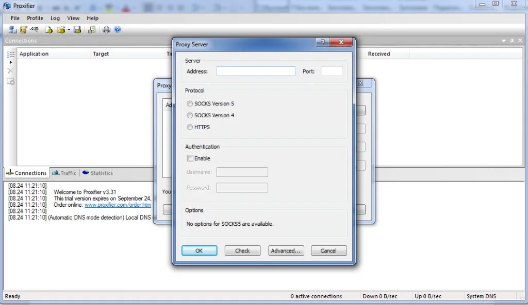
Task: Click the Application column header
Action: (x=54, y=53)
